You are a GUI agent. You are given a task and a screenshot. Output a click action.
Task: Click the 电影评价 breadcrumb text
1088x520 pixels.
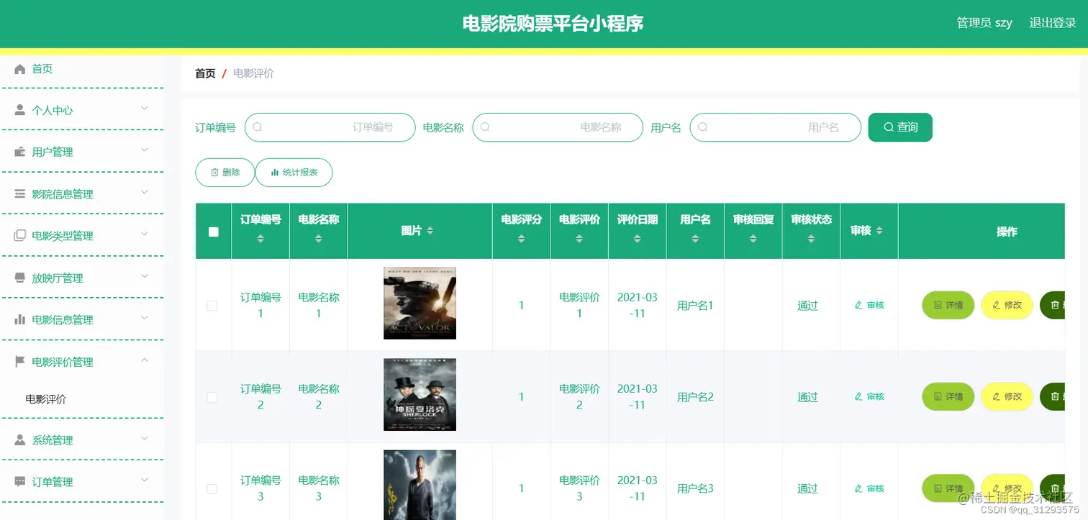coord(253,73)
